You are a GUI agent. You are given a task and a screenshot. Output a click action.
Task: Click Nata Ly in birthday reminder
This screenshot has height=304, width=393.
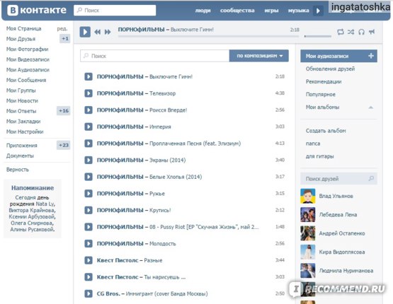(x=45, y=204)
